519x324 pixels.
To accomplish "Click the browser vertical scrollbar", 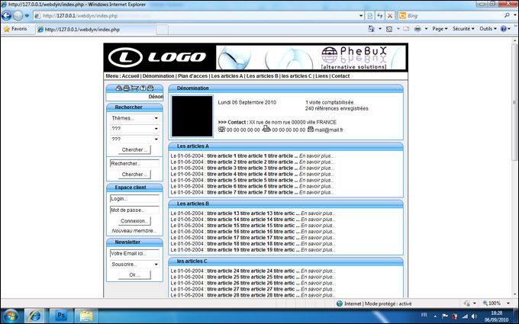I will (x=514, y=152).
